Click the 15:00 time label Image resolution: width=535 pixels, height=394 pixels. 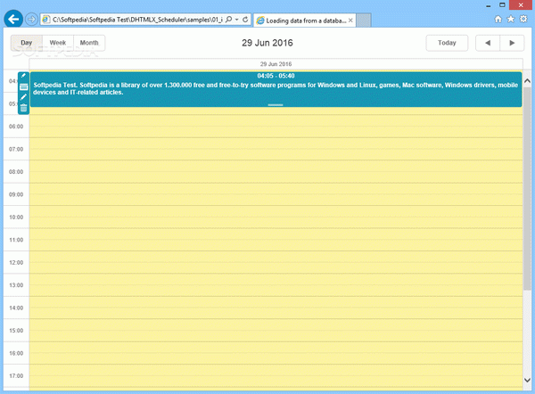pyautogui.click(x=16, y=331)
